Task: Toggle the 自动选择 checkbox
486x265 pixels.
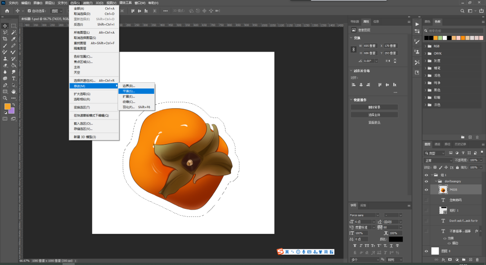Action: (x=30, y=11)
